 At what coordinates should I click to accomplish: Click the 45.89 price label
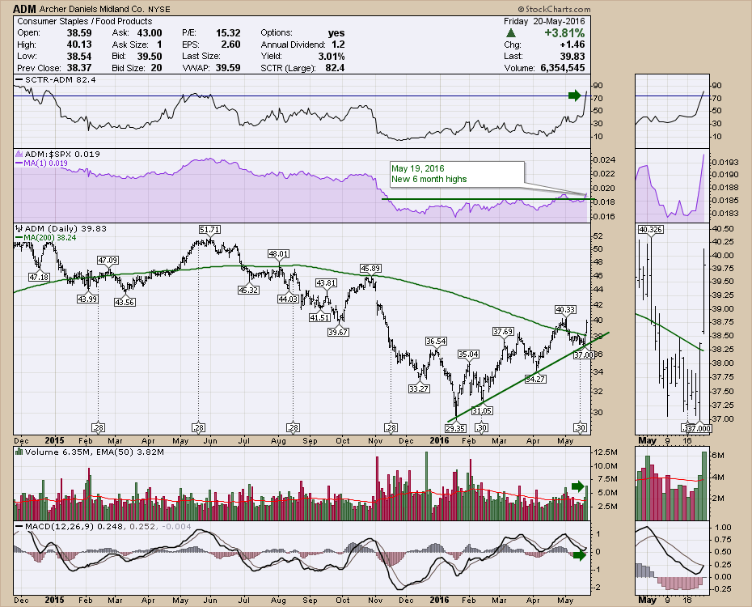click(x=370, y=268)
